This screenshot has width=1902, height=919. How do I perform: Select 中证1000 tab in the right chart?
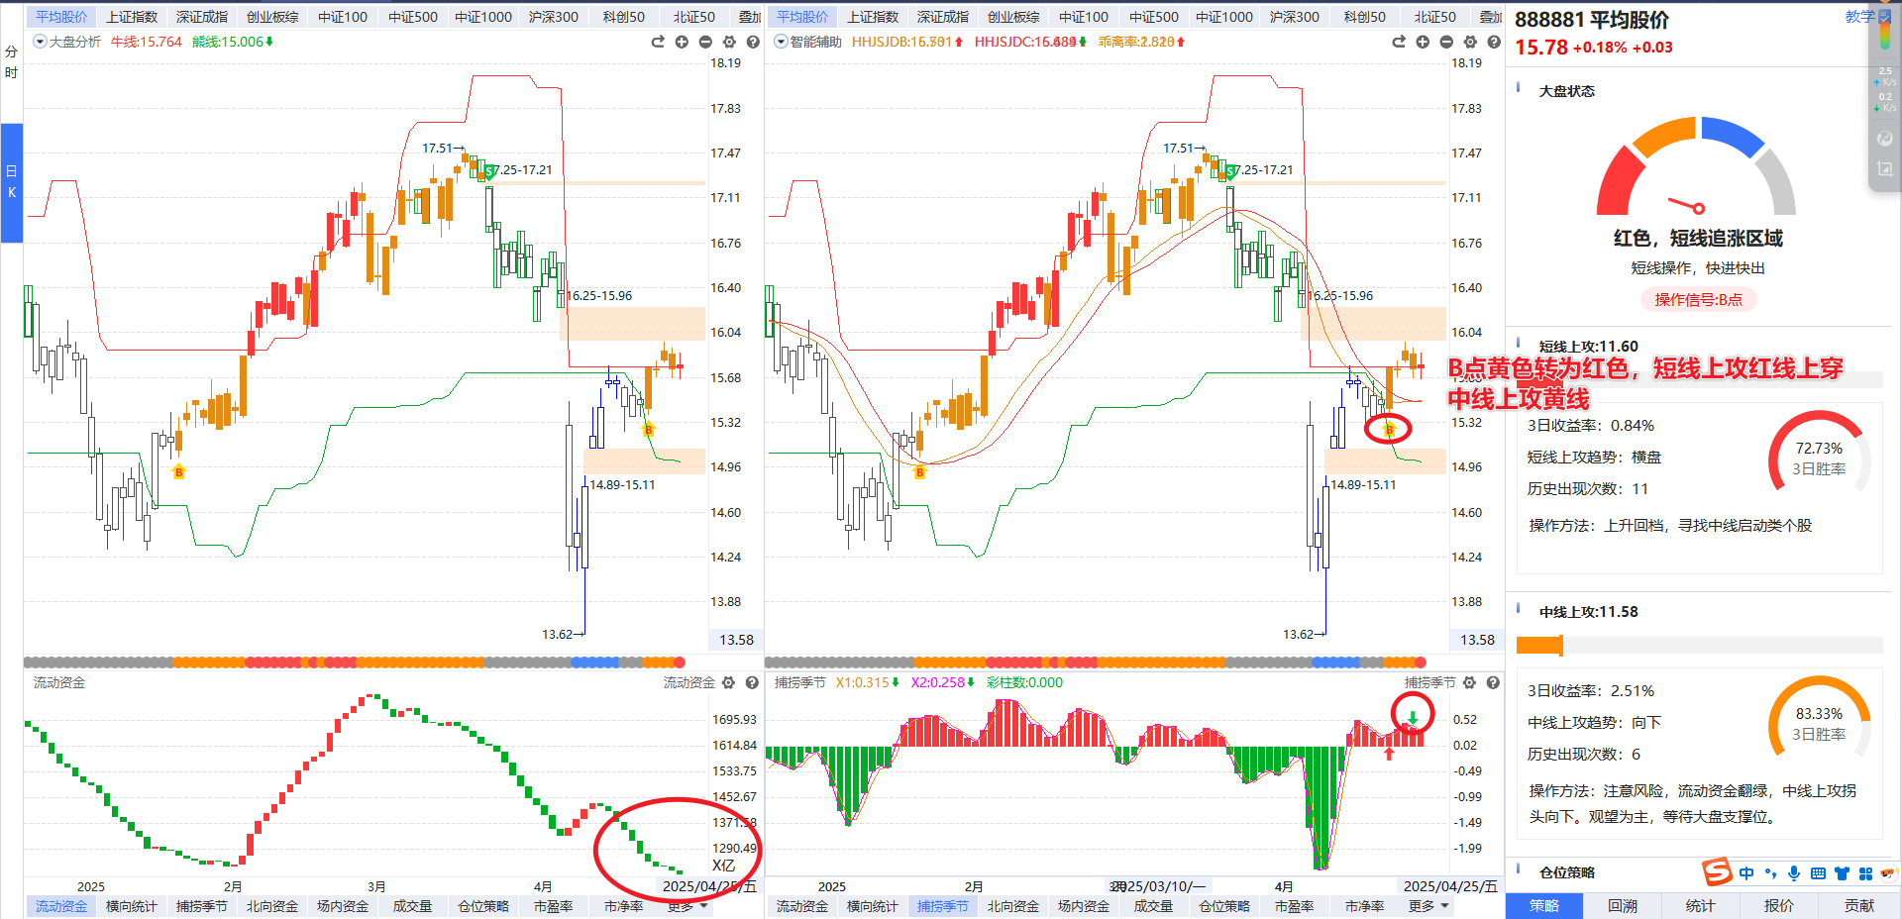[1224, 17]
